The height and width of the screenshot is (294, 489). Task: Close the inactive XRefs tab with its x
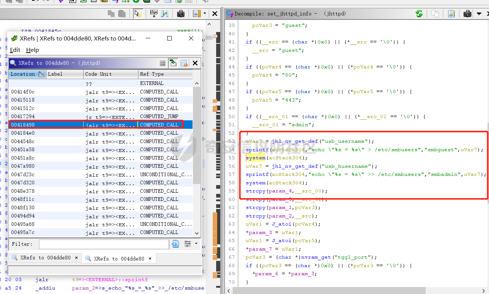77,258
